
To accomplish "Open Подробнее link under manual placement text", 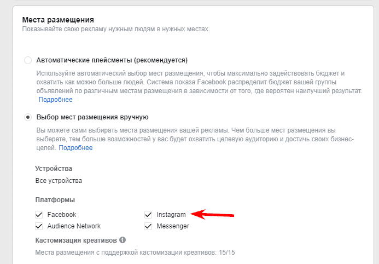I will click(75, 148).
